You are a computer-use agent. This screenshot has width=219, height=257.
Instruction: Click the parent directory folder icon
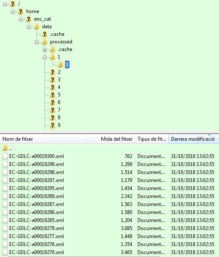pyautogui.click(x=5, y=148)
